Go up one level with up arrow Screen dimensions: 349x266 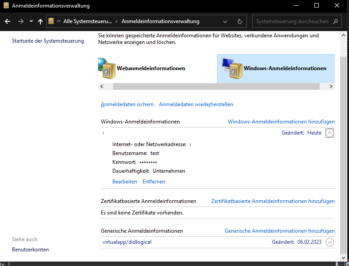(x=40, y=21)
